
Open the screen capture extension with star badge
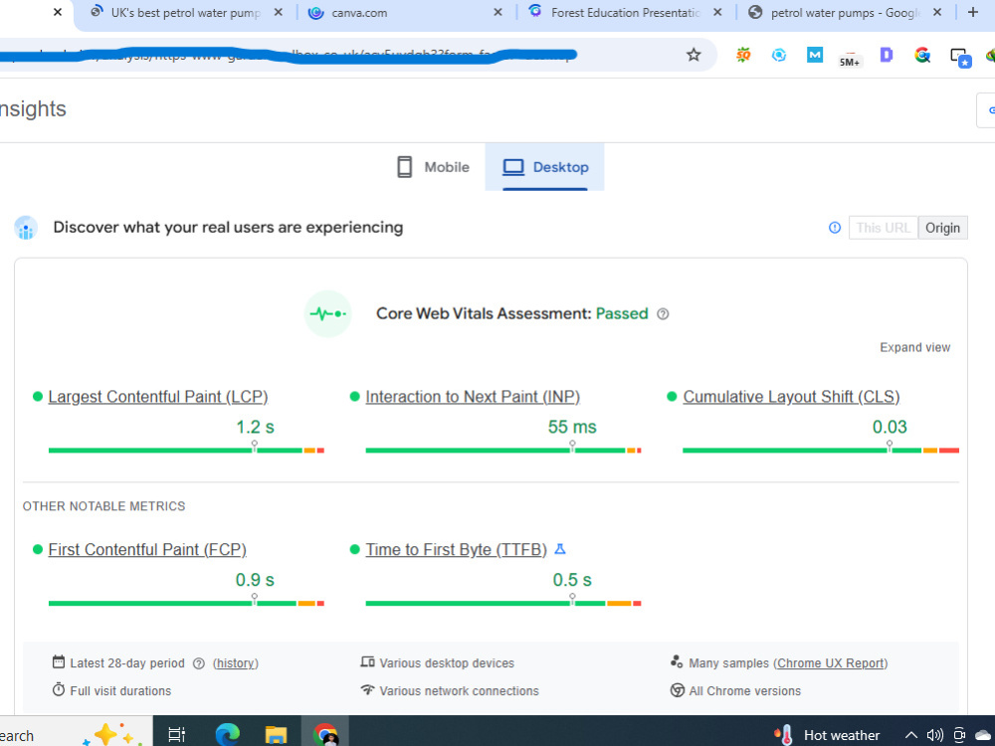click(x=960, y=57)
